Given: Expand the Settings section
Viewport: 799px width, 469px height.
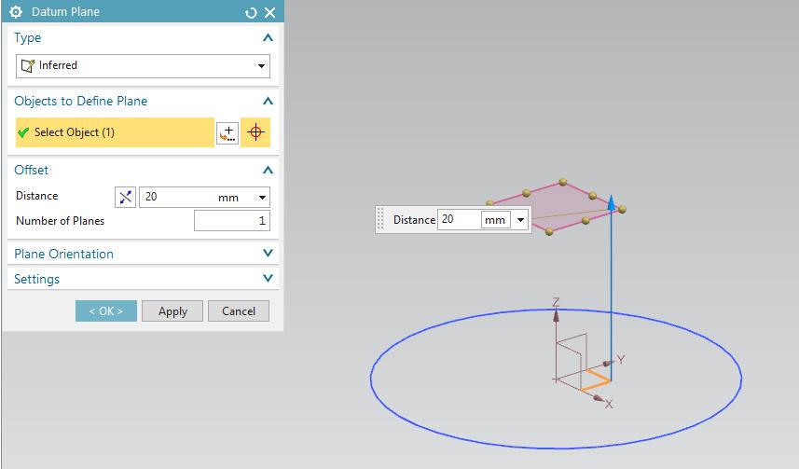Looking at the screenshot, I should pyautogui.click(x=268, y=279).
